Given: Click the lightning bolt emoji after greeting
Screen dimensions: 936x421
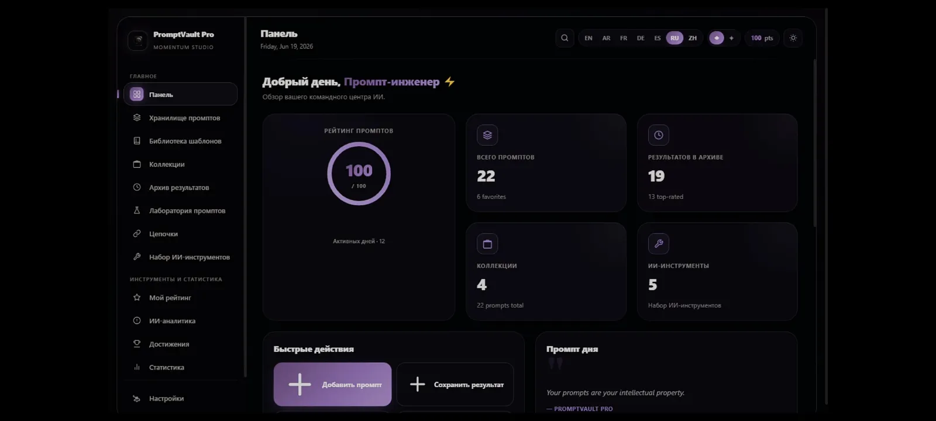Looking at the screenshot, I should (x=449, y=82).
